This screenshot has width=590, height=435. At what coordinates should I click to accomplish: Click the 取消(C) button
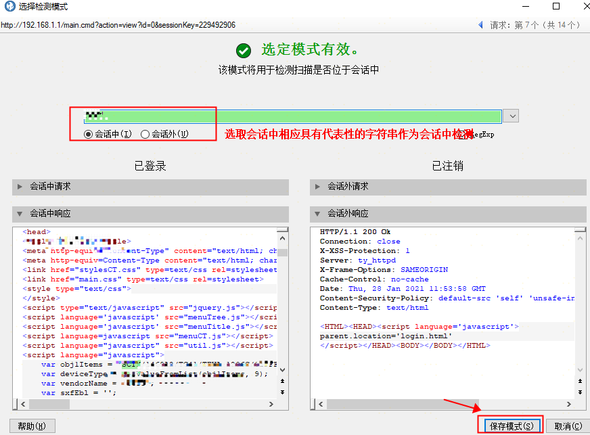click(568, 426)
